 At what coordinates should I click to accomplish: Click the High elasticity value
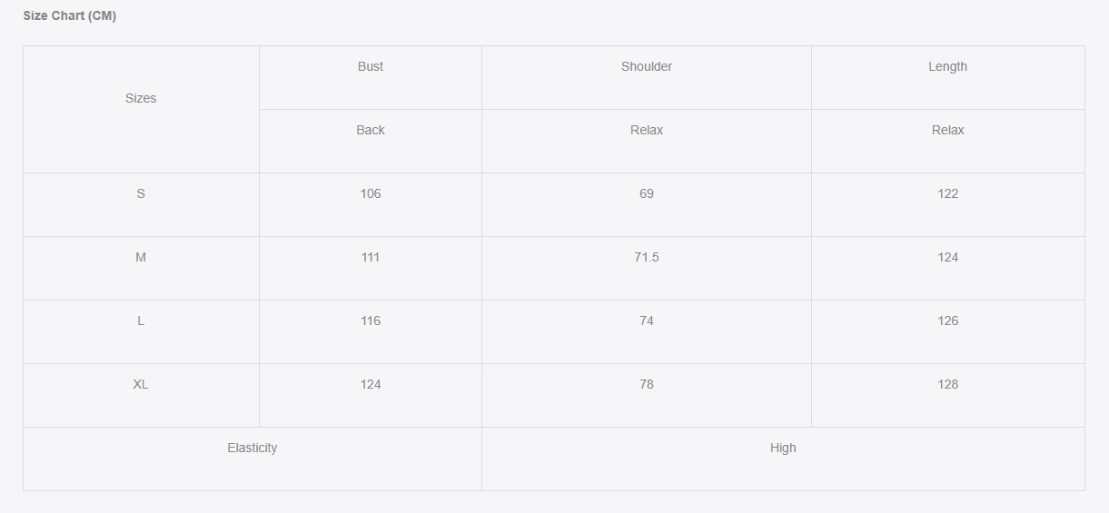pos(783,448)
